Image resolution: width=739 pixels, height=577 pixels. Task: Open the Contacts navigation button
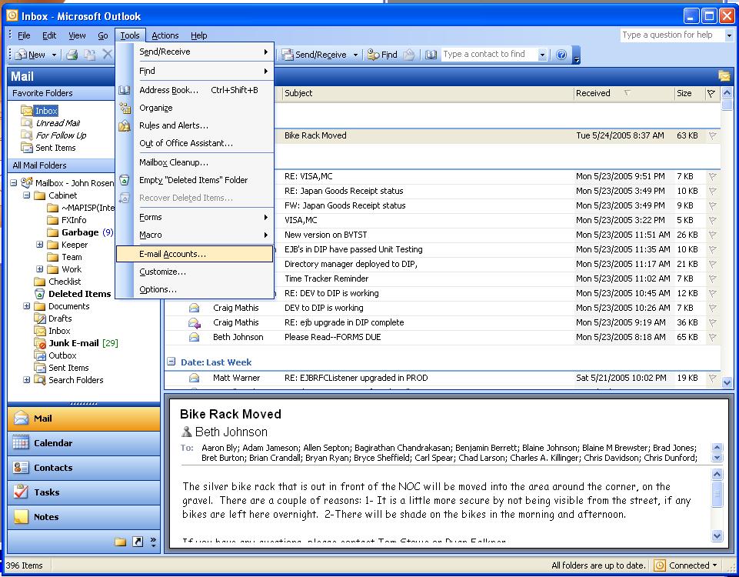coord(52,468)
